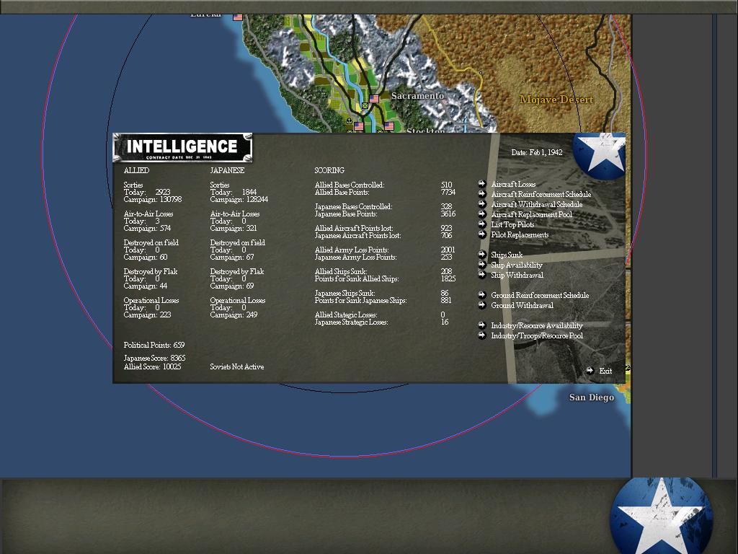
Task: Click the large star roundel in bottom bar
Action: (x=661, y=516)
